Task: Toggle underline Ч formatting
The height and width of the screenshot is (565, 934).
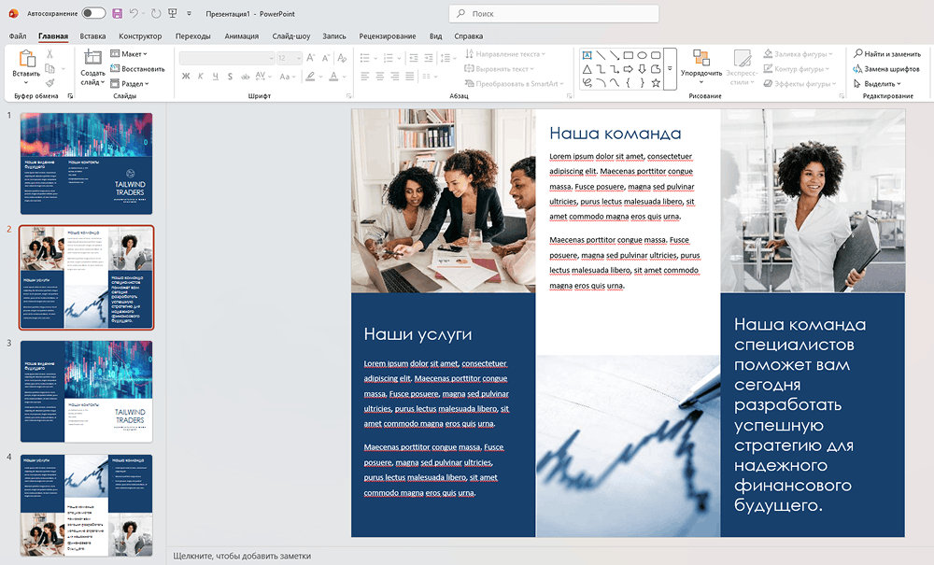Action: [215, 77]
